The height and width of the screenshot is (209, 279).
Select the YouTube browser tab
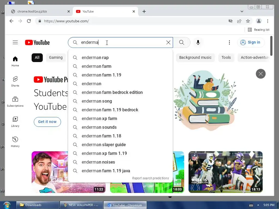pos(106,11)
